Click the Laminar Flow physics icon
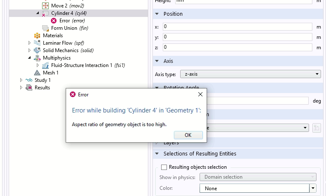The image size is (326, 196). tap(37, 43)
